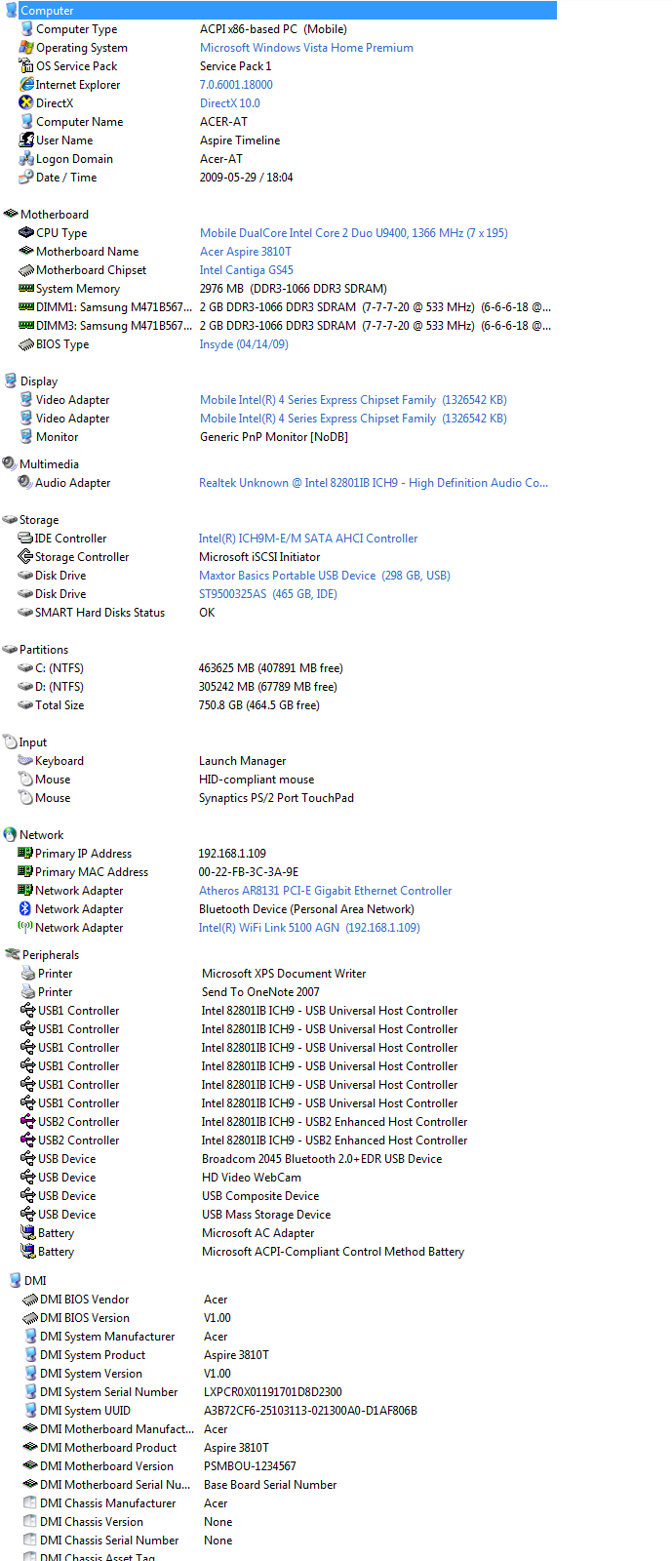Click the Computer section header icon

12,11
